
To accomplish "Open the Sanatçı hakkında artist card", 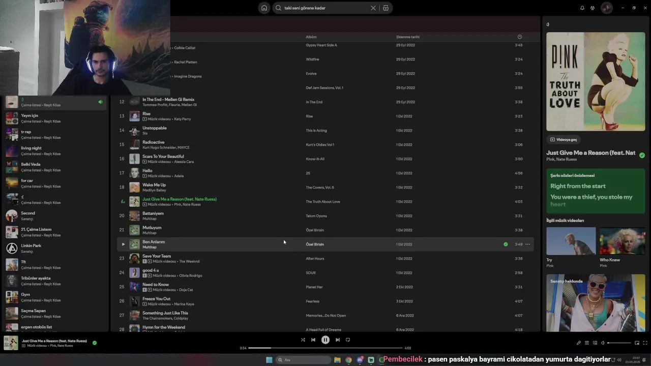I will (x=596, y=303).
